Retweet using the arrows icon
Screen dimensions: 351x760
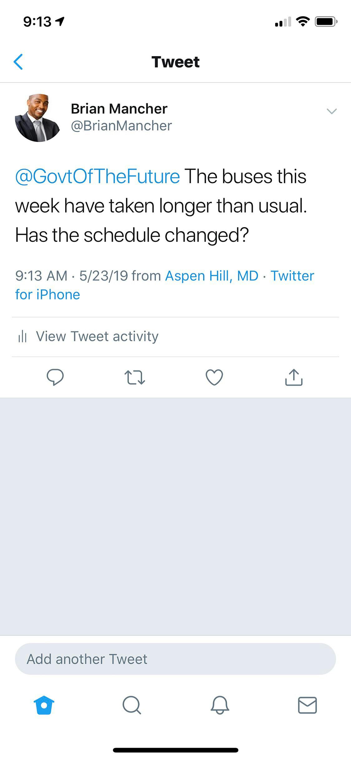click(x=135, y=377)
